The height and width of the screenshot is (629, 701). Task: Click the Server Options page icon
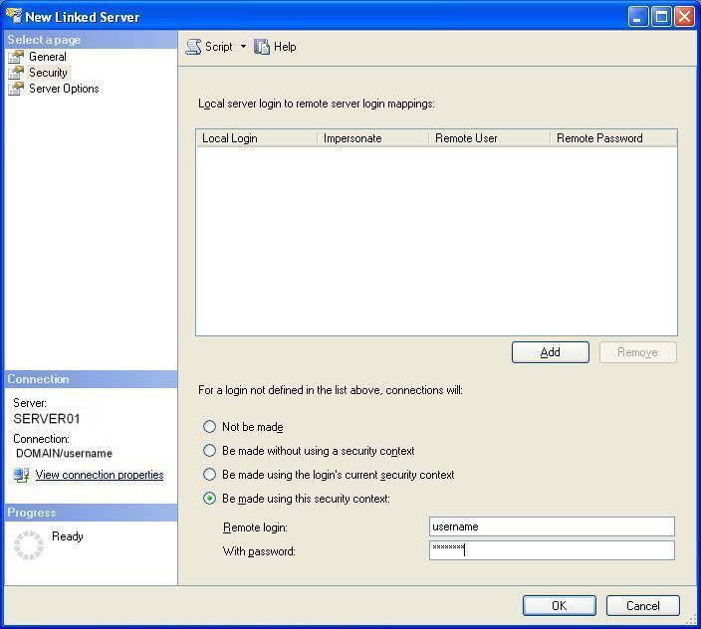pyautogui.click(x=16, y=89)
